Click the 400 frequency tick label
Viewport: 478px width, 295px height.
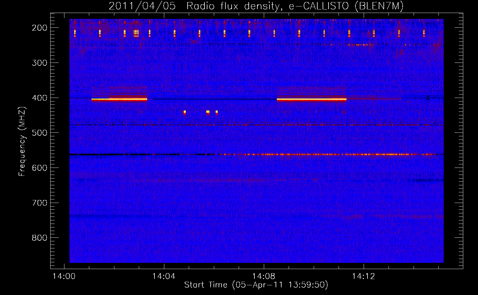40,98
